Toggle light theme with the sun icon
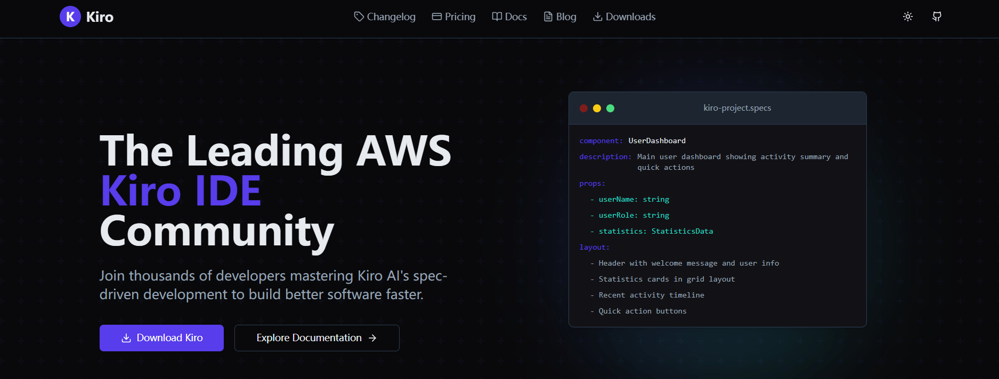 (x=908, y=17)
